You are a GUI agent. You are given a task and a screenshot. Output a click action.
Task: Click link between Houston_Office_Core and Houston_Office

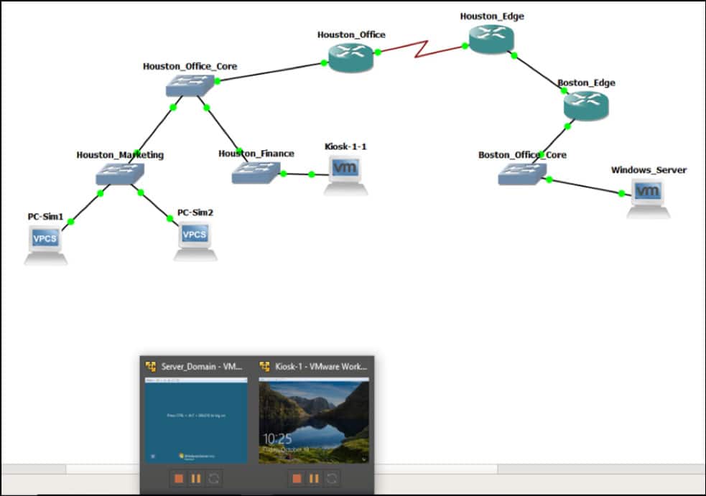point(270,72)
